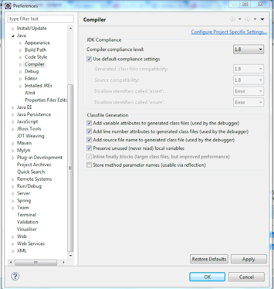Select Server preferences item
The image size is (274, 289).
(24, 193)
